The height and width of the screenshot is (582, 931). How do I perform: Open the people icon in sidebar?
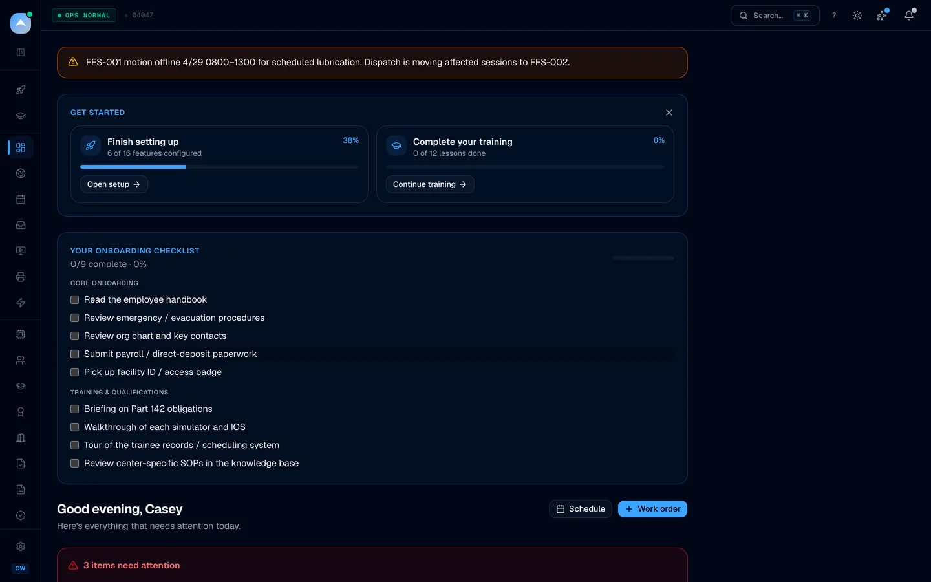coord(21,360)
